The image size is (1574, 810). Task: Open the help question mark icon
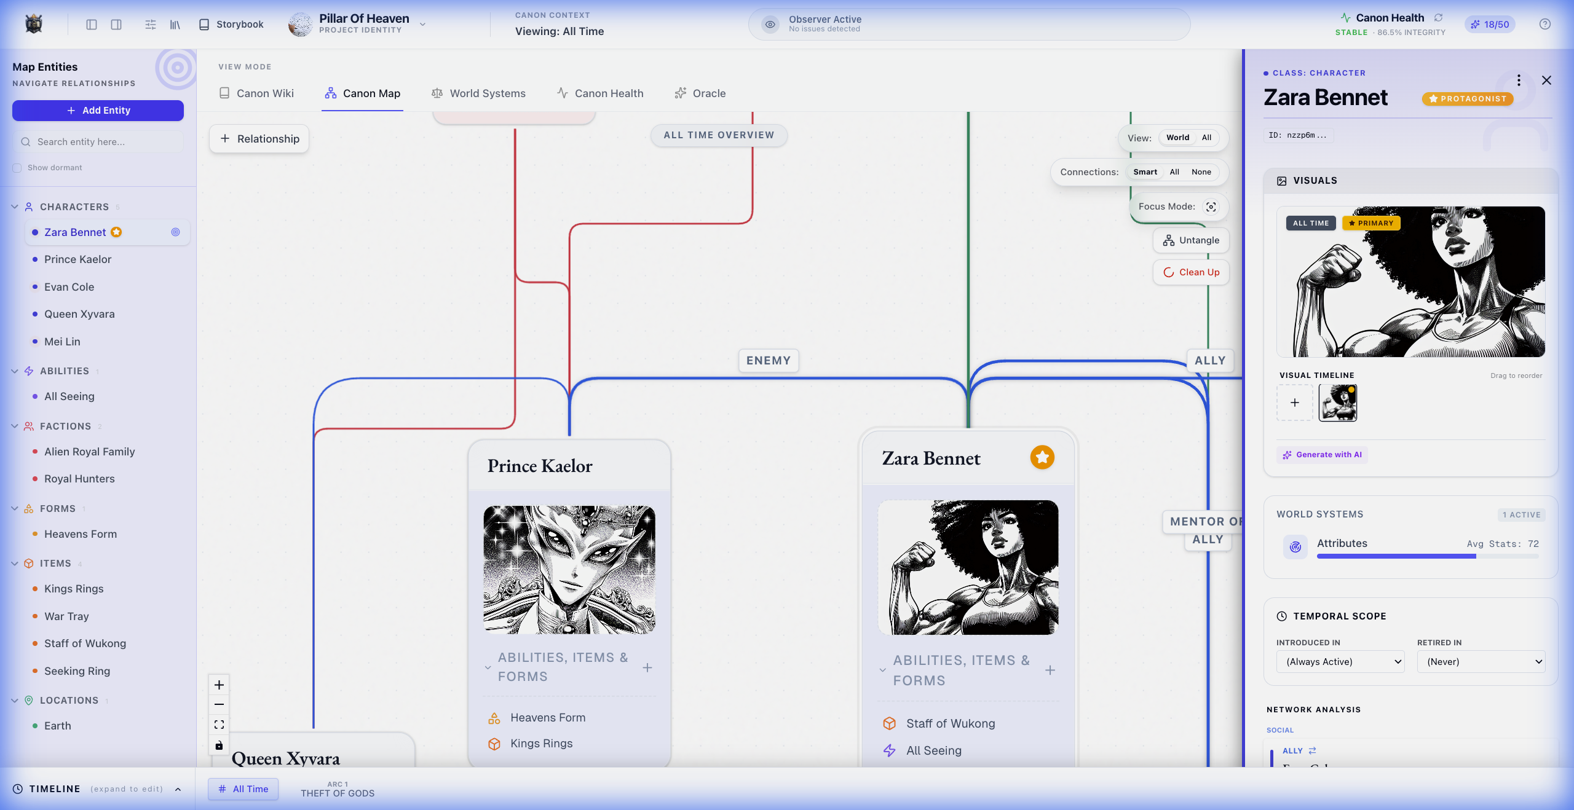click(1544, 24)
